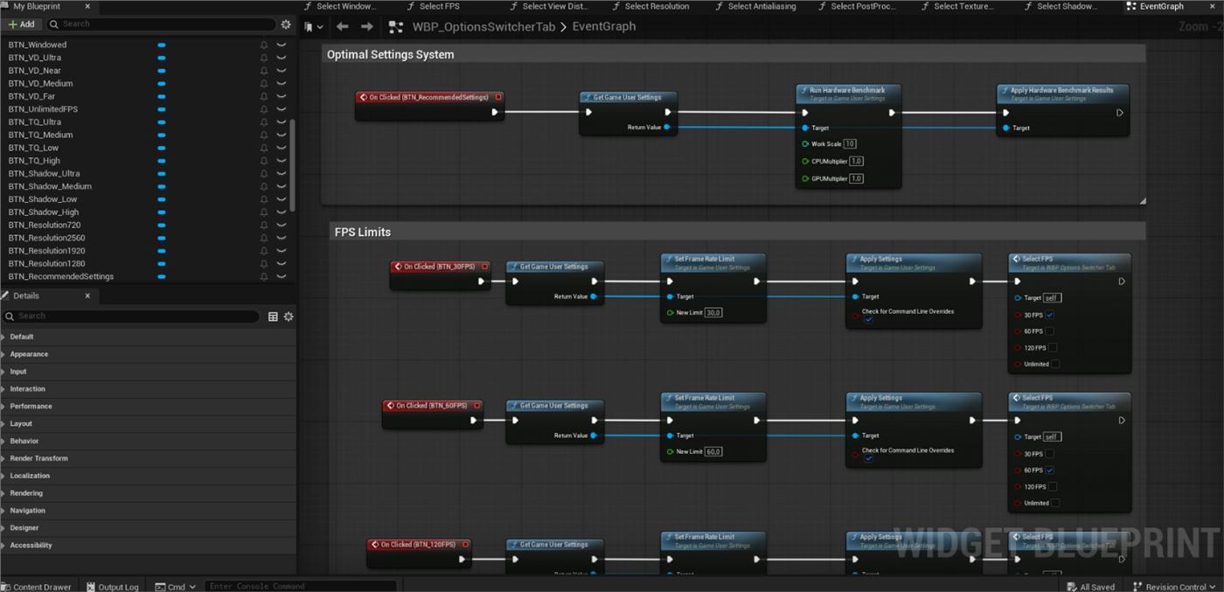Viewport: 1224px width, 592px height.
Task: Open the Details property matrix icon
Action: pyautogui.click(x=273, y=317)
